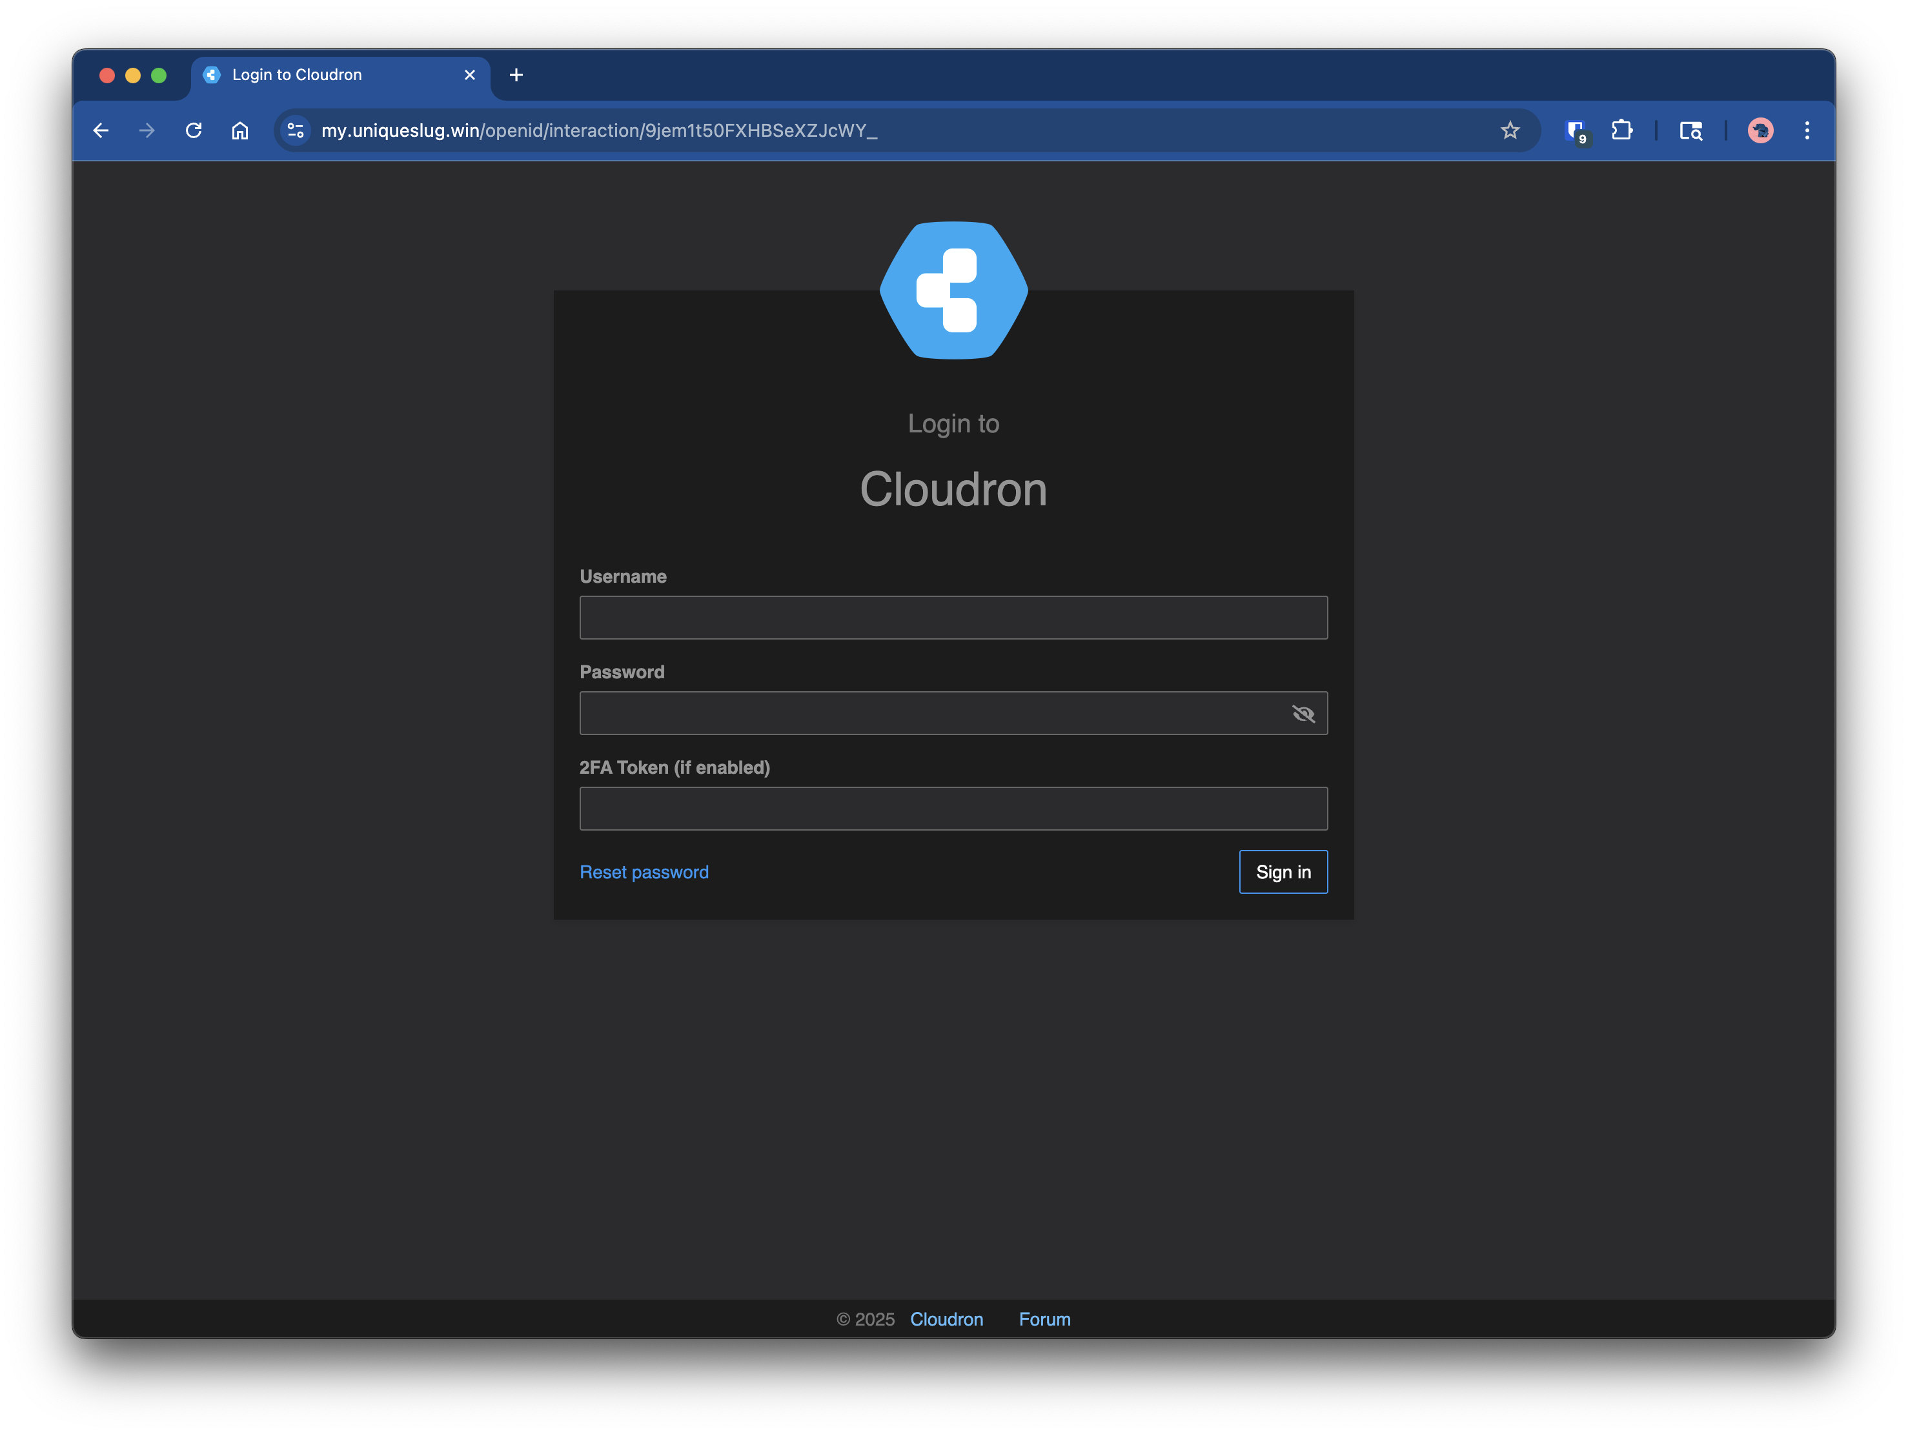
Task: Open the Chrome three-dot menu
Action: pos(1807,130)
